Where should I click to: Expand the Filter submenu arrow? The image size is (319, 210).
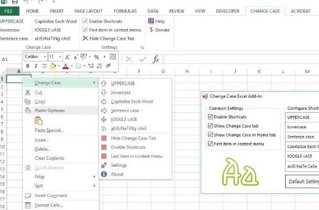(x=94, y=177)
